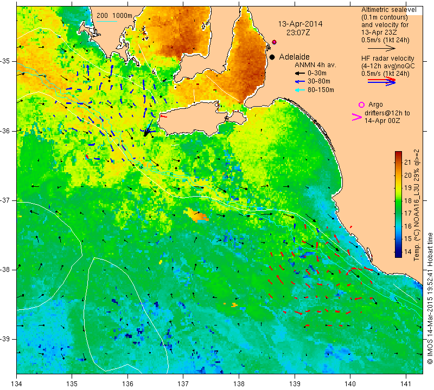
Task: Click the temperature color bar near 14
Action: (398, 252)
